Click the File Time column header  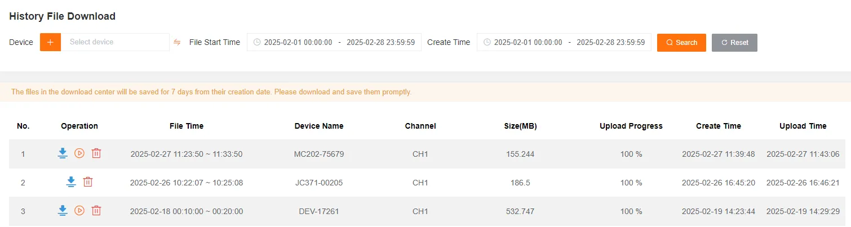(x=187, y=126)
